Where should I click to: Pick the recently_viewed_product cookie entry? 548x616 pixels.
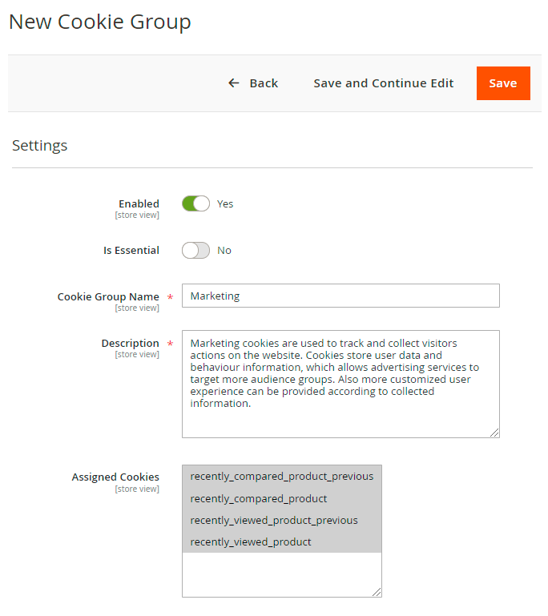[x=250, y=542]
